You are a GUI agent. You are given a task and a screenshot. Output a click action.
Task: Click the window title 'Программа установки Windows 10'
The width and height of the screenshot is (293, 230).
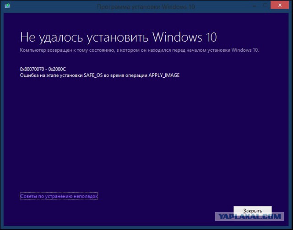click(146, 7)
